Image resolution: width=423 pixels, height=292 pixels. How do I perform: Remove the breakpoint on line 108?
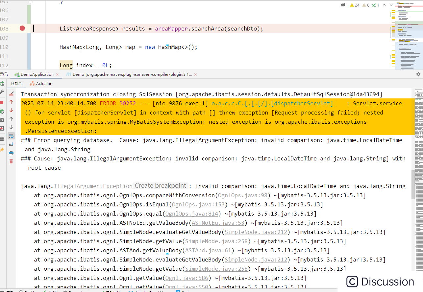click(22, 29)
